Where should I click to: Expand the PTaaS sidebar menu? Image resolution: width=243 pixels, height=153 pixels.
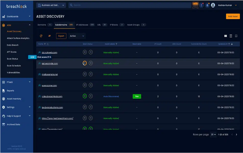pyautogui.click(x=30, y=82)
